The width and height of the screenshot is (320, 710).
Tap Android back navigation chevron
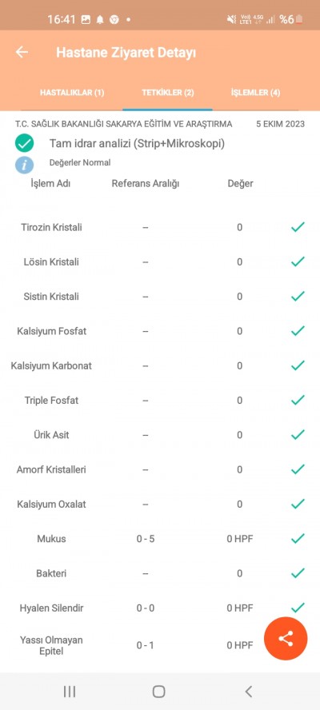pyautogui.click(x=248, y=692)
